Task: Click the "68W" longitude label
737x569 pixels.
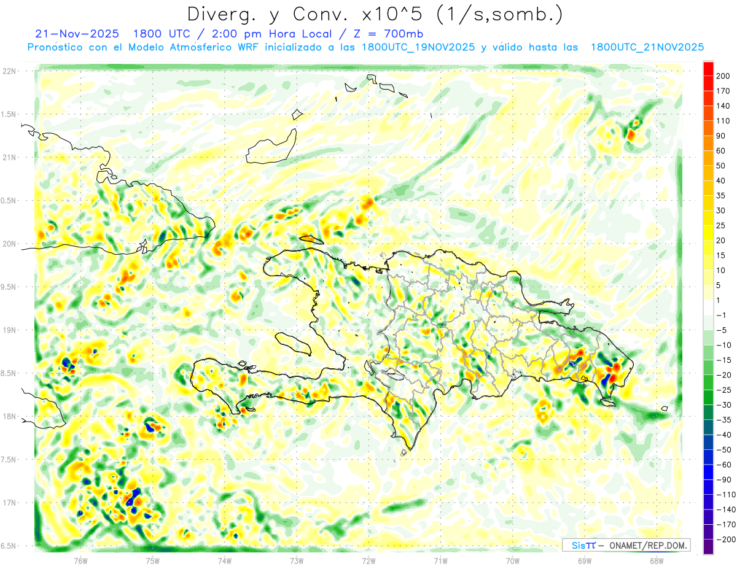Action: pyautogui.click(x=657, y=561)
